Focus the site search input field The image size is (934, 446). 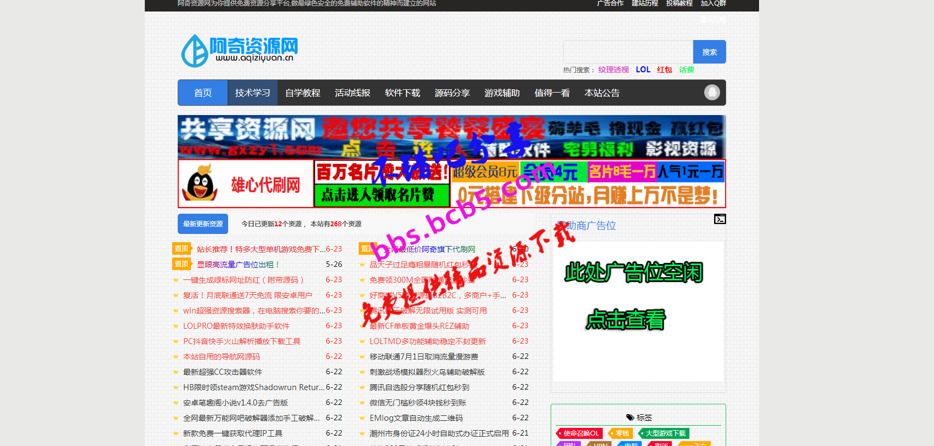(628, 52)
